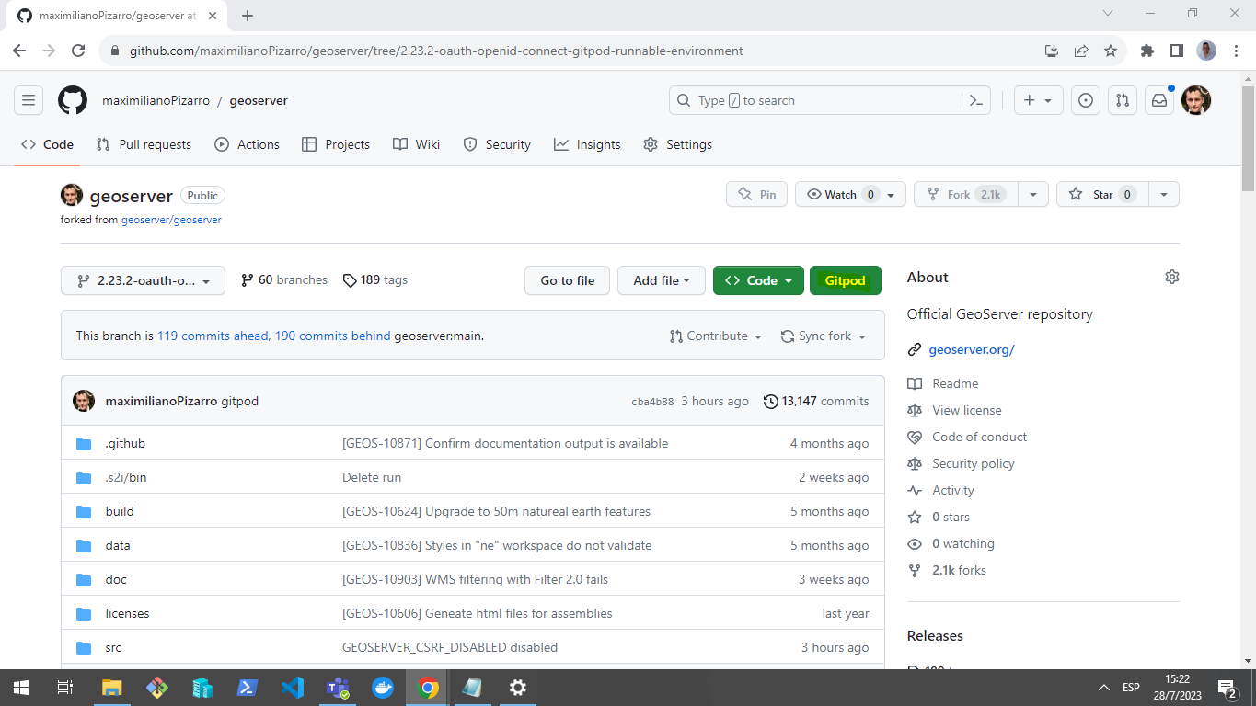Viewport: 1256px width, 706px height.
Task: Open PowerShell from taskbar
Action: (x=248, y=687)
